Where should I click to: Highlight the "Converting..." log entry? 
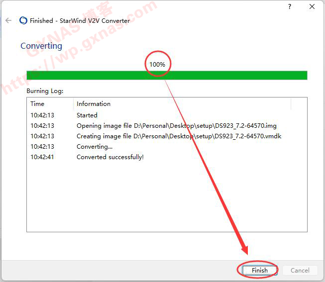pos(95,147)
